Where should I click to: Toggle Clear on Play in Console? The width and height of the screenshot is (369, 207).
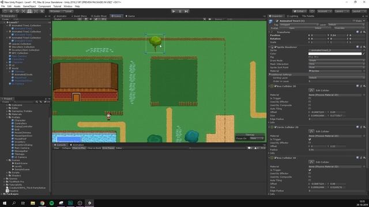(79, 148)
